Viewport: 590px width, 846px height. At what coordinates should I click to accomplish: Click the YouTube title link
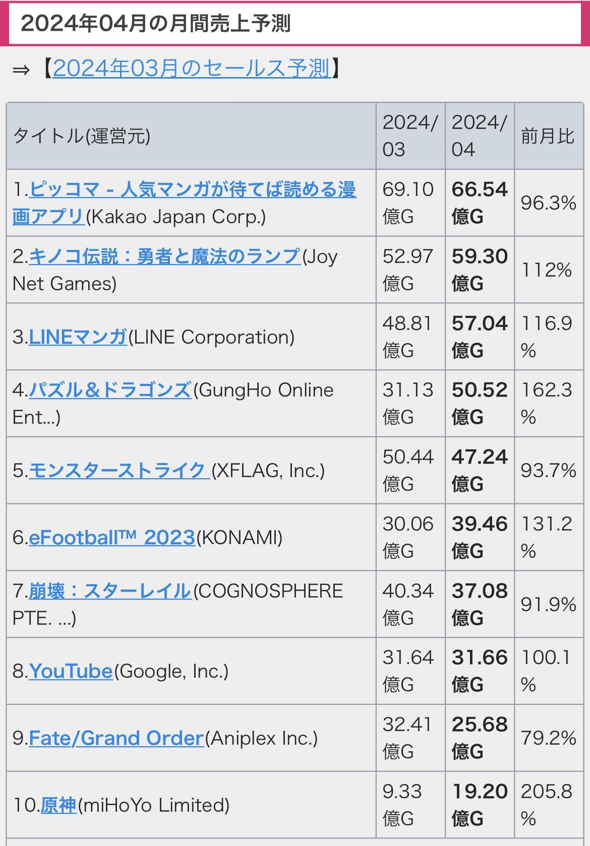(71, 671)
